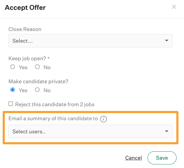Viewport: 184px width, 168px height.
Task: Click the Close Reason field label
Action: 25,29
